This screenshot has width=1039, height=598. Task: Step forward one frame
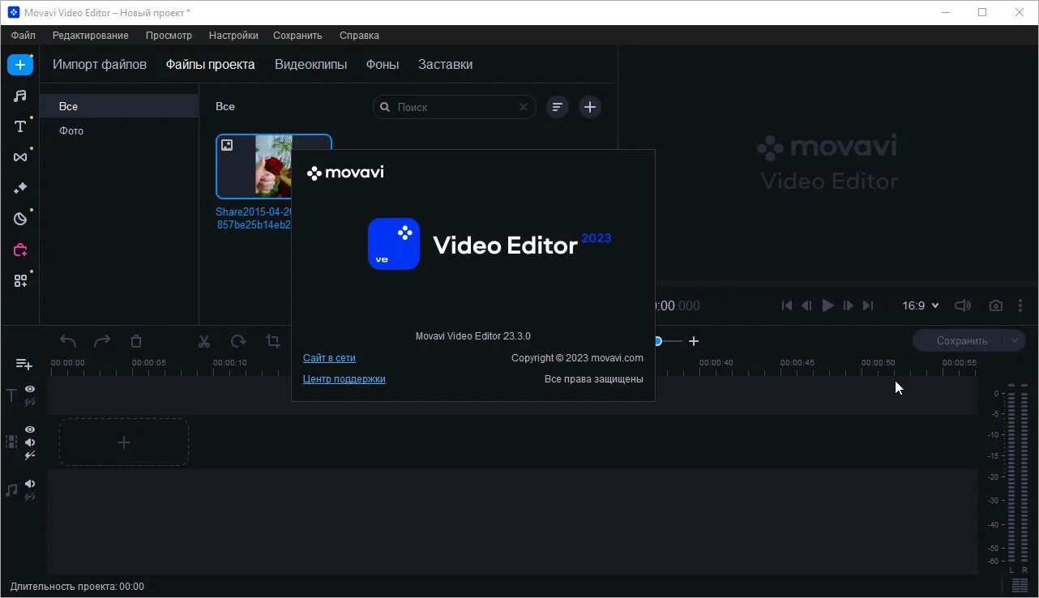coord(849,305)
